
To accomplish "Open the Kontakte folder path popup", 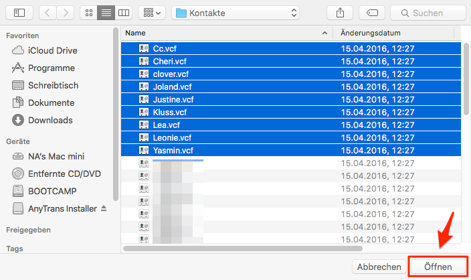I will pos(235,13).
